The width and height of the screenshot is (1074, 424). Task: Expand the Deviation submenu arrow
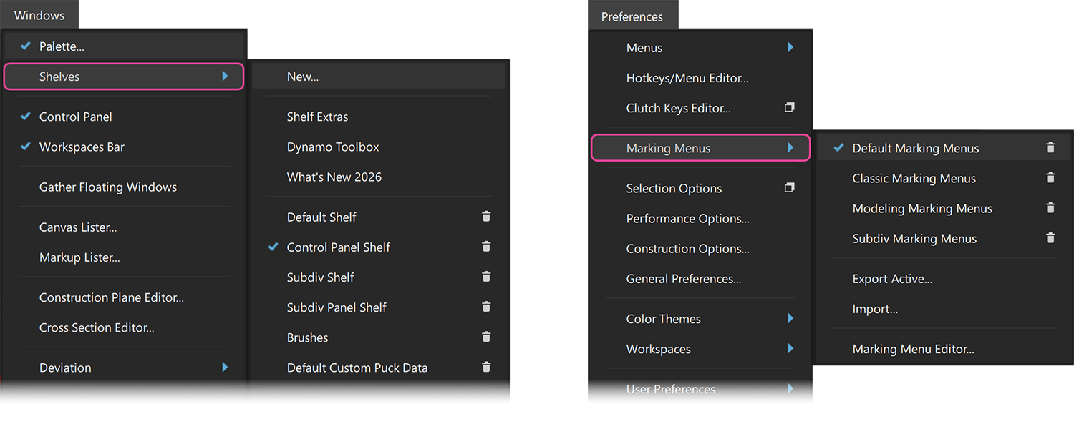click(x=225, y=368)
